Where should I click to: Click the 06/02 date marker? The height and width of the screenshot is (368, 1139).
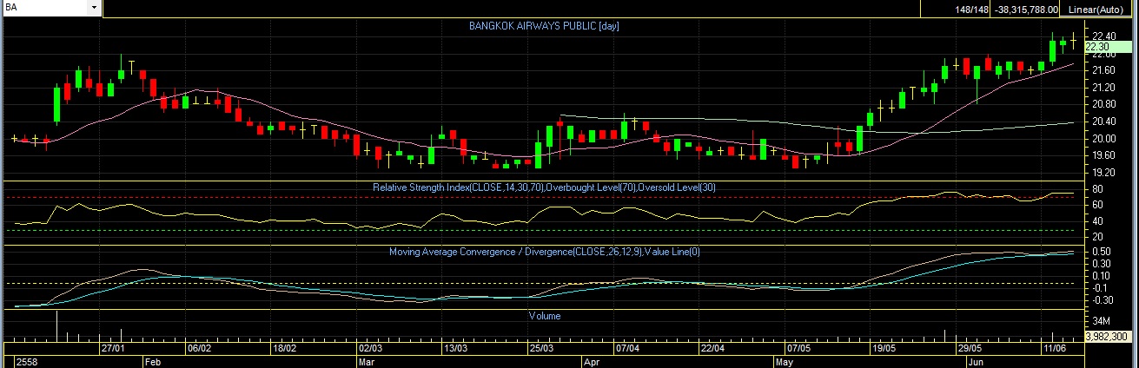(x=199, y=347)
